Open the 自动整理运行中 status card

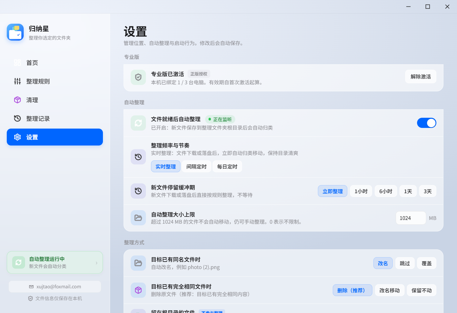pyautogui.click(x=55, y=262)
